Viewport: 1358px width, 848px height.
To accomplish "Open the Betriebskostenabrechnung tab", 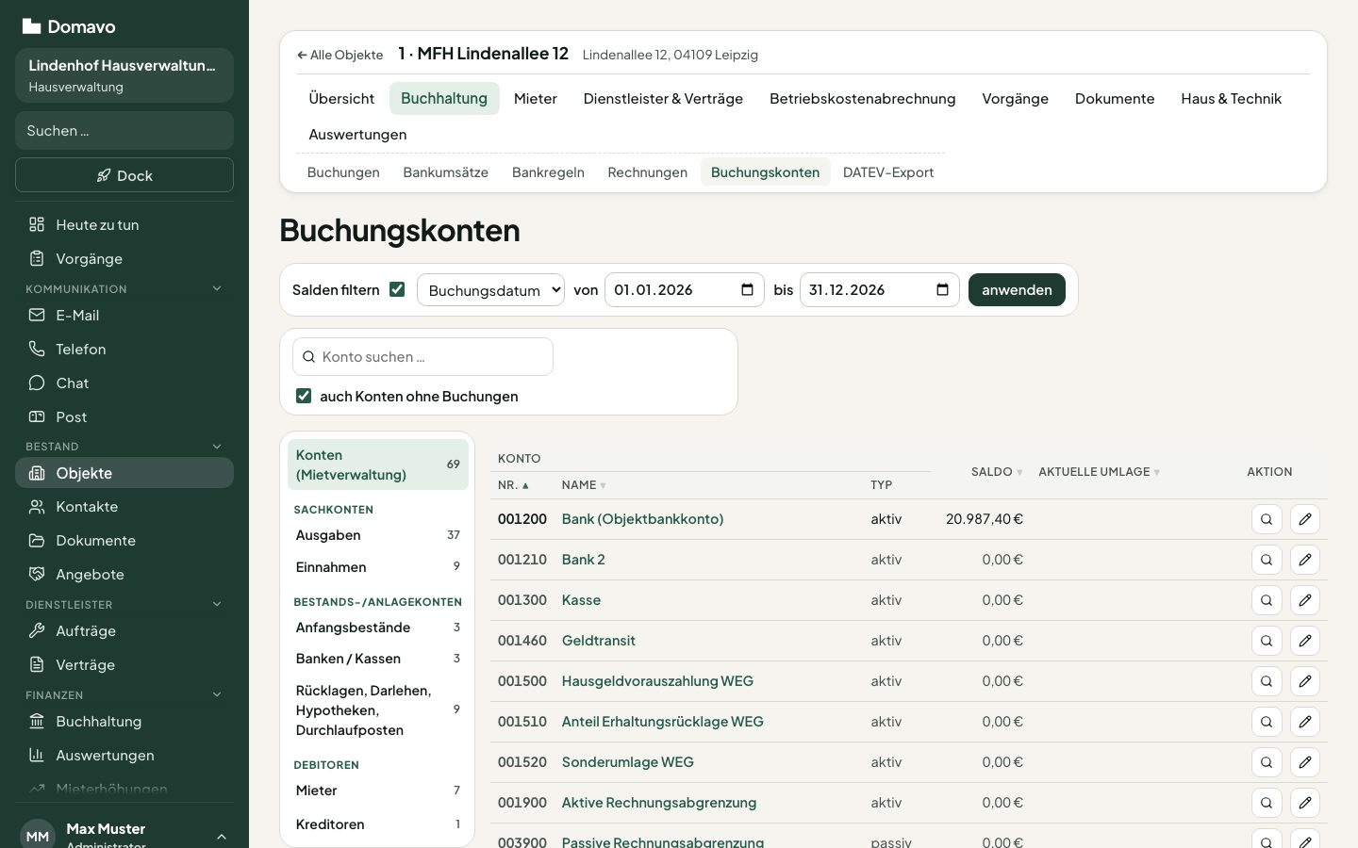I will (x=862, y=98).
